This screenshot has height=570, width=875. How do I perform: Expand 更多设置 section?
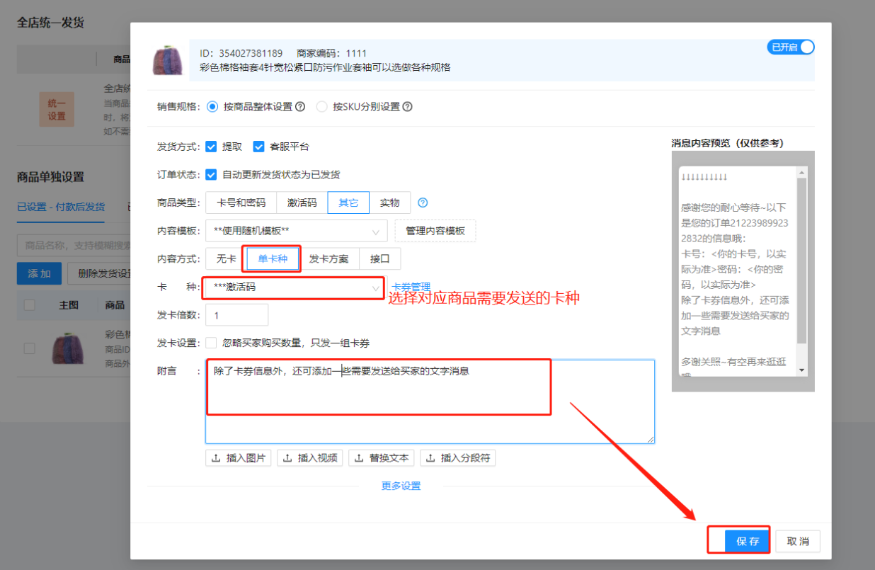point(401,486)
